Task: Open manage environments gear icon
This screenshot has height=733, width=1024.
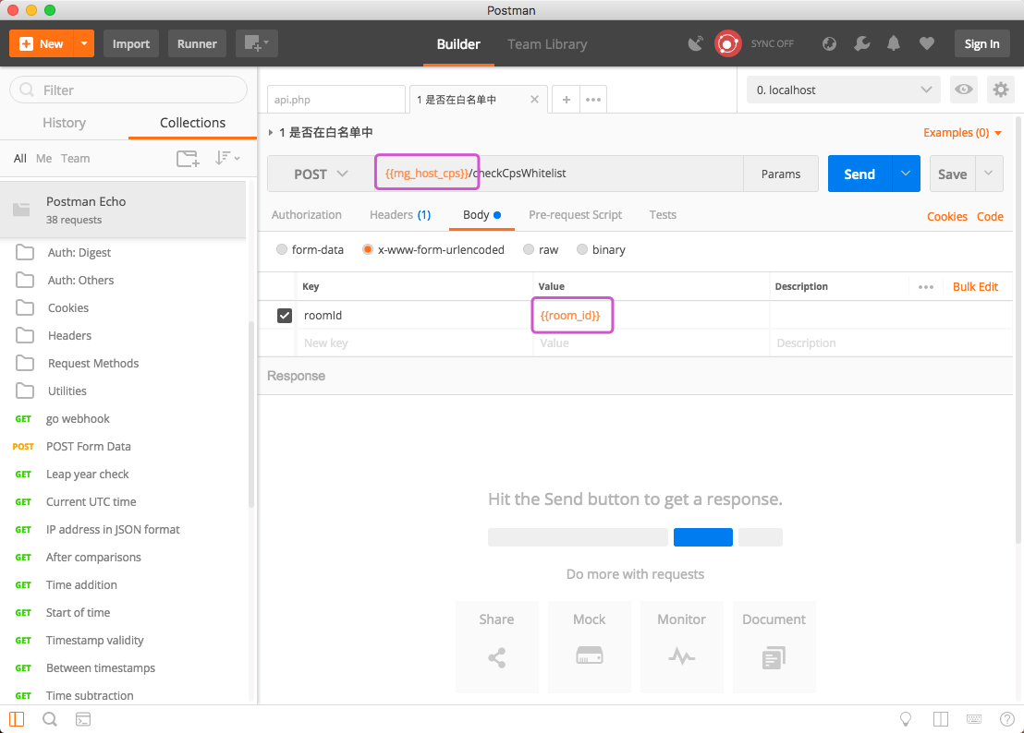Action: tap(1000, 90)
